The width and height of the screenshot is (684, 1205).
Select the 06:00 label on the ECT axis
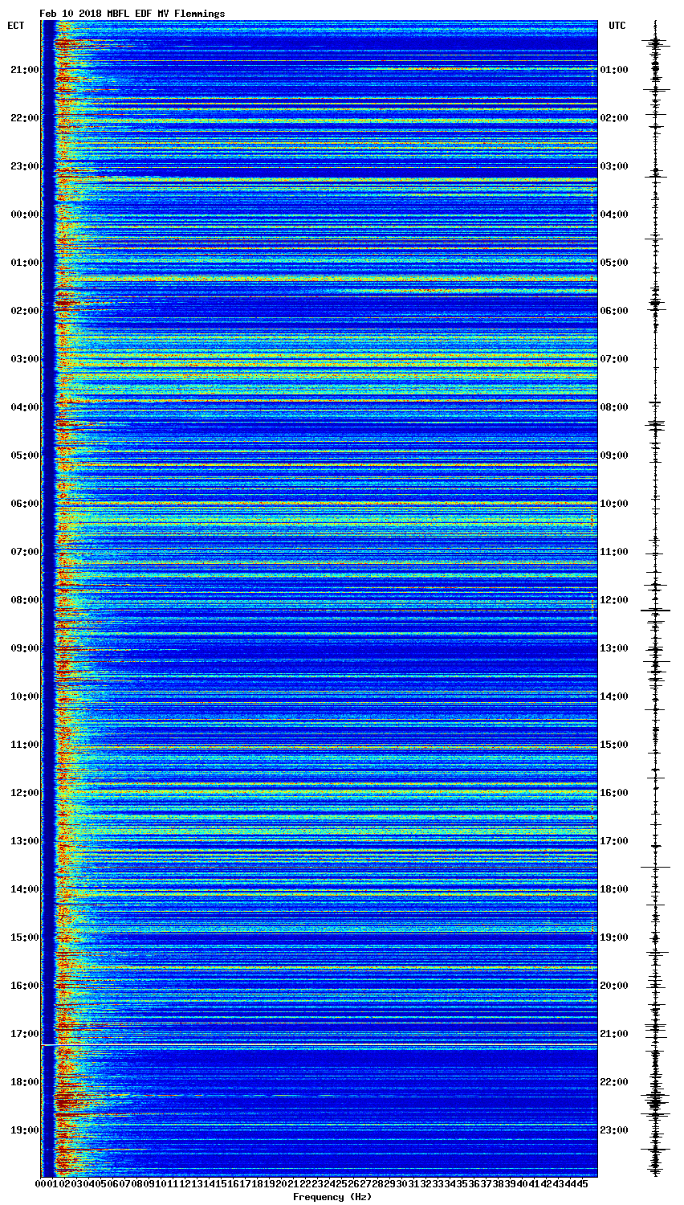click(25, 504)
